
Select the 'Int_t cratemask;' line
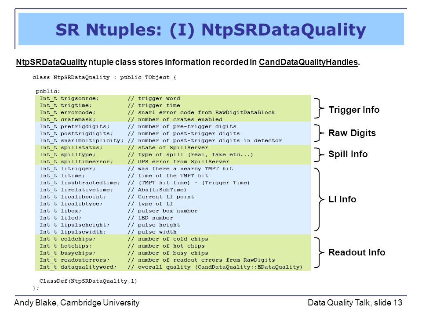68,119
